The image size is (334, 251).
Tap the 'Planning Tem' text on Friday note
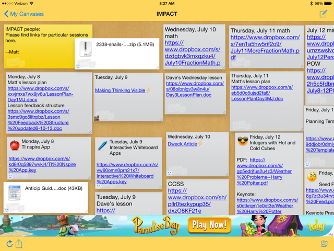[320, 121]
